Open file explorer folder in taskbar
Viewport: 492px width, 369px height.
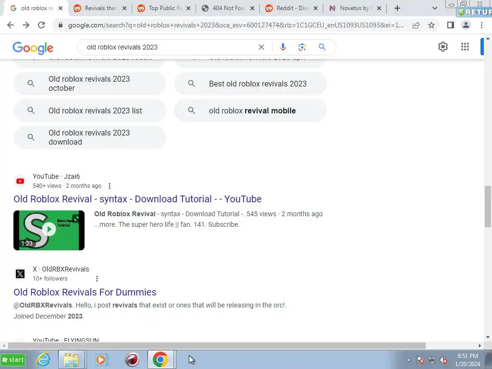point(71,359)
